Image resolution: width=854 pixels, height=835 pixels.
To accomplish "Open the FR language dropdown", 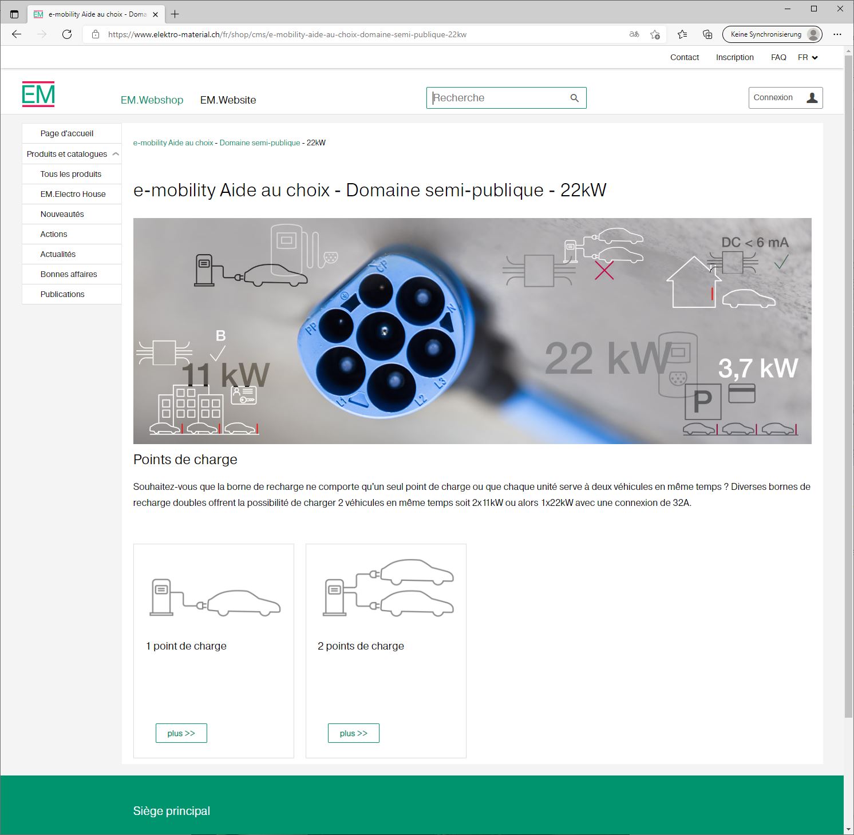I will (x=808, y=57).
